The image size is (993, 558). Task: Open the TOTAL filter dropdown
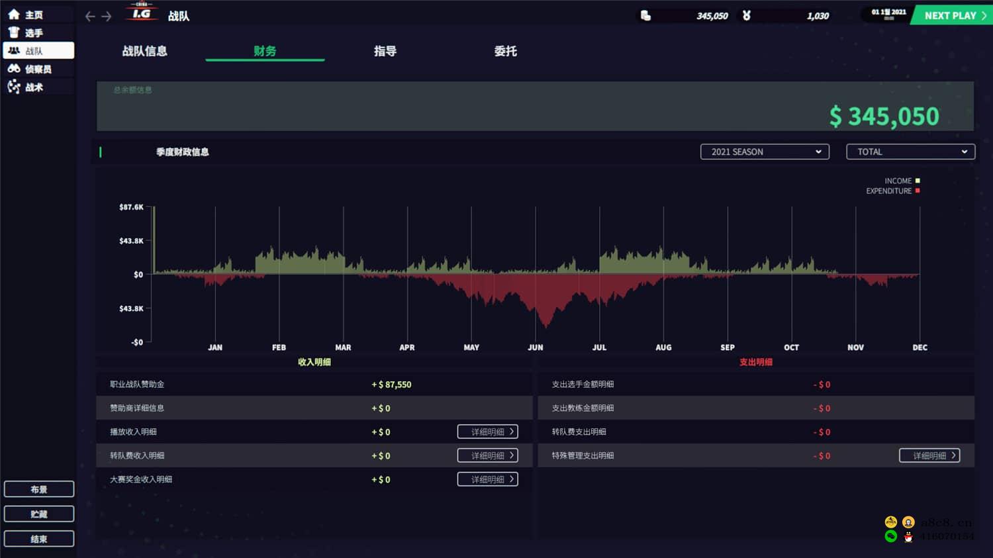point(910,152)
